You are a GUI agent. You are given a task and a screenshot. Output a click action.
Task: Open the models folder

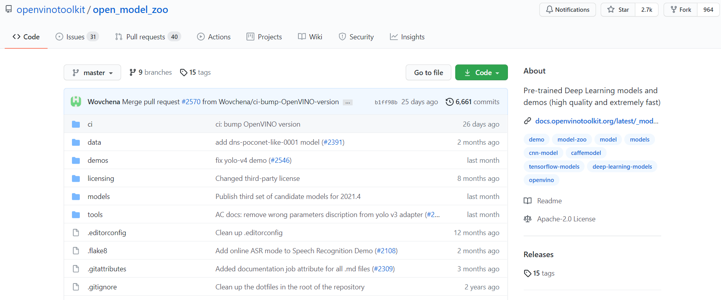pyautogui.click(x=99, y=197)
